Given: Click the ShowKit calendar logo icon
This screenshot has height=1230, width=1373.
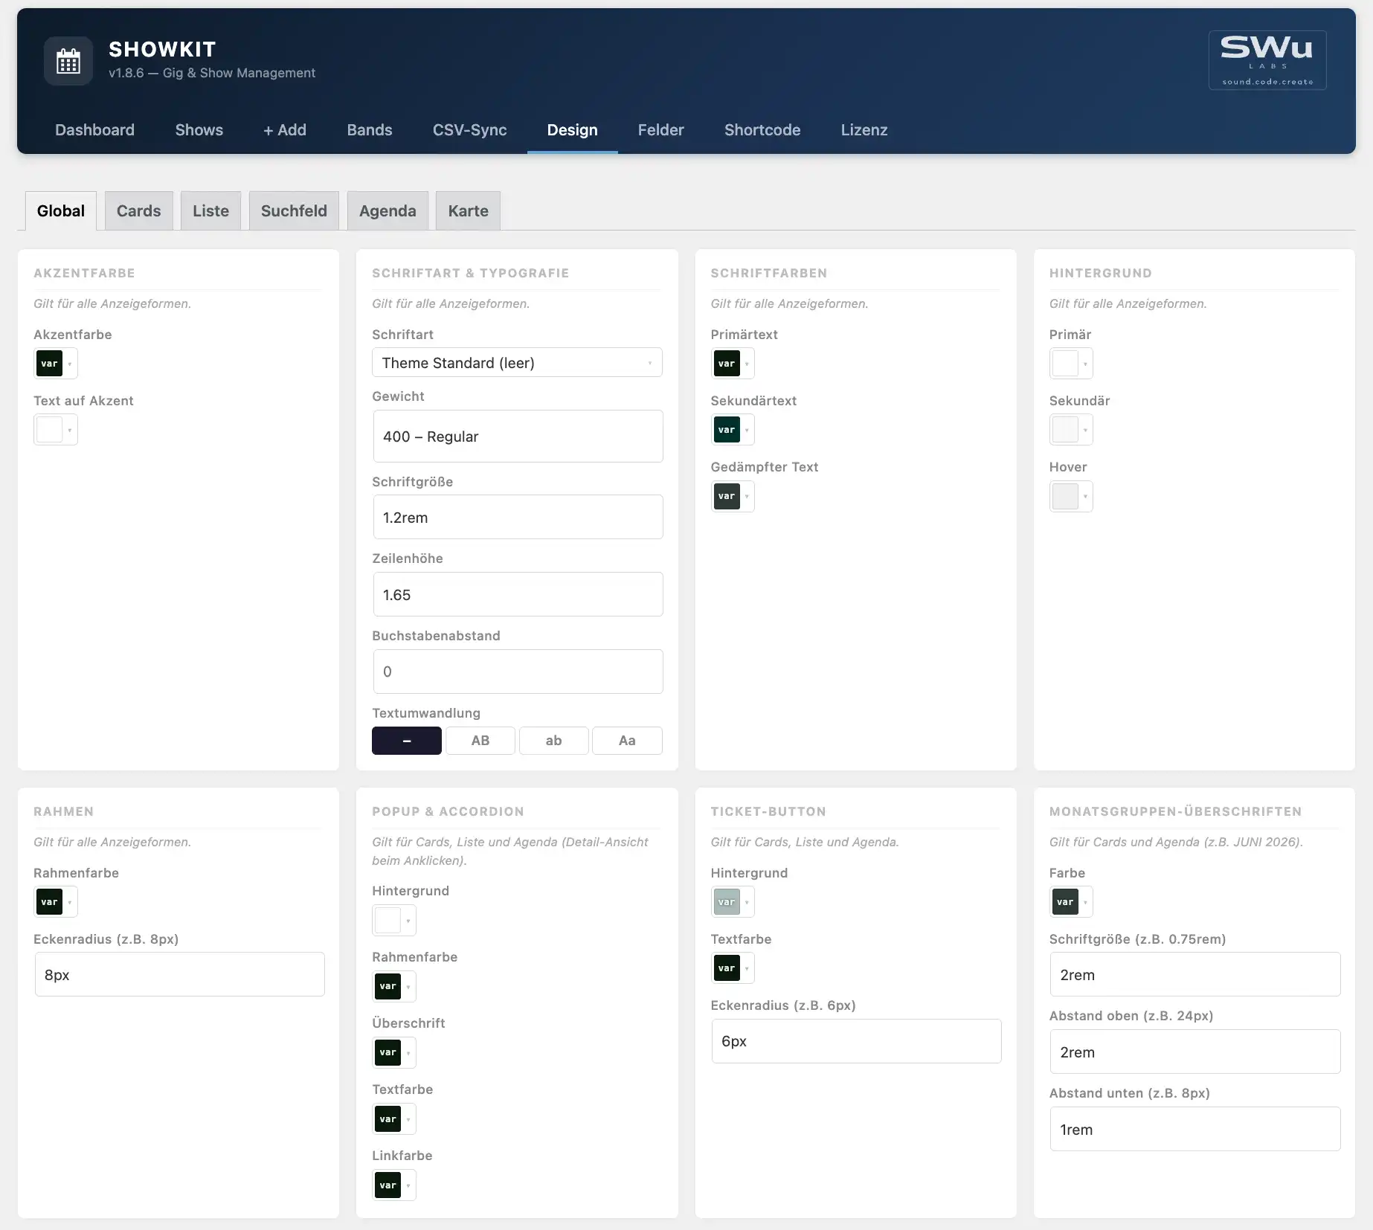Looking at the screenshot, I should coord(68,61).
